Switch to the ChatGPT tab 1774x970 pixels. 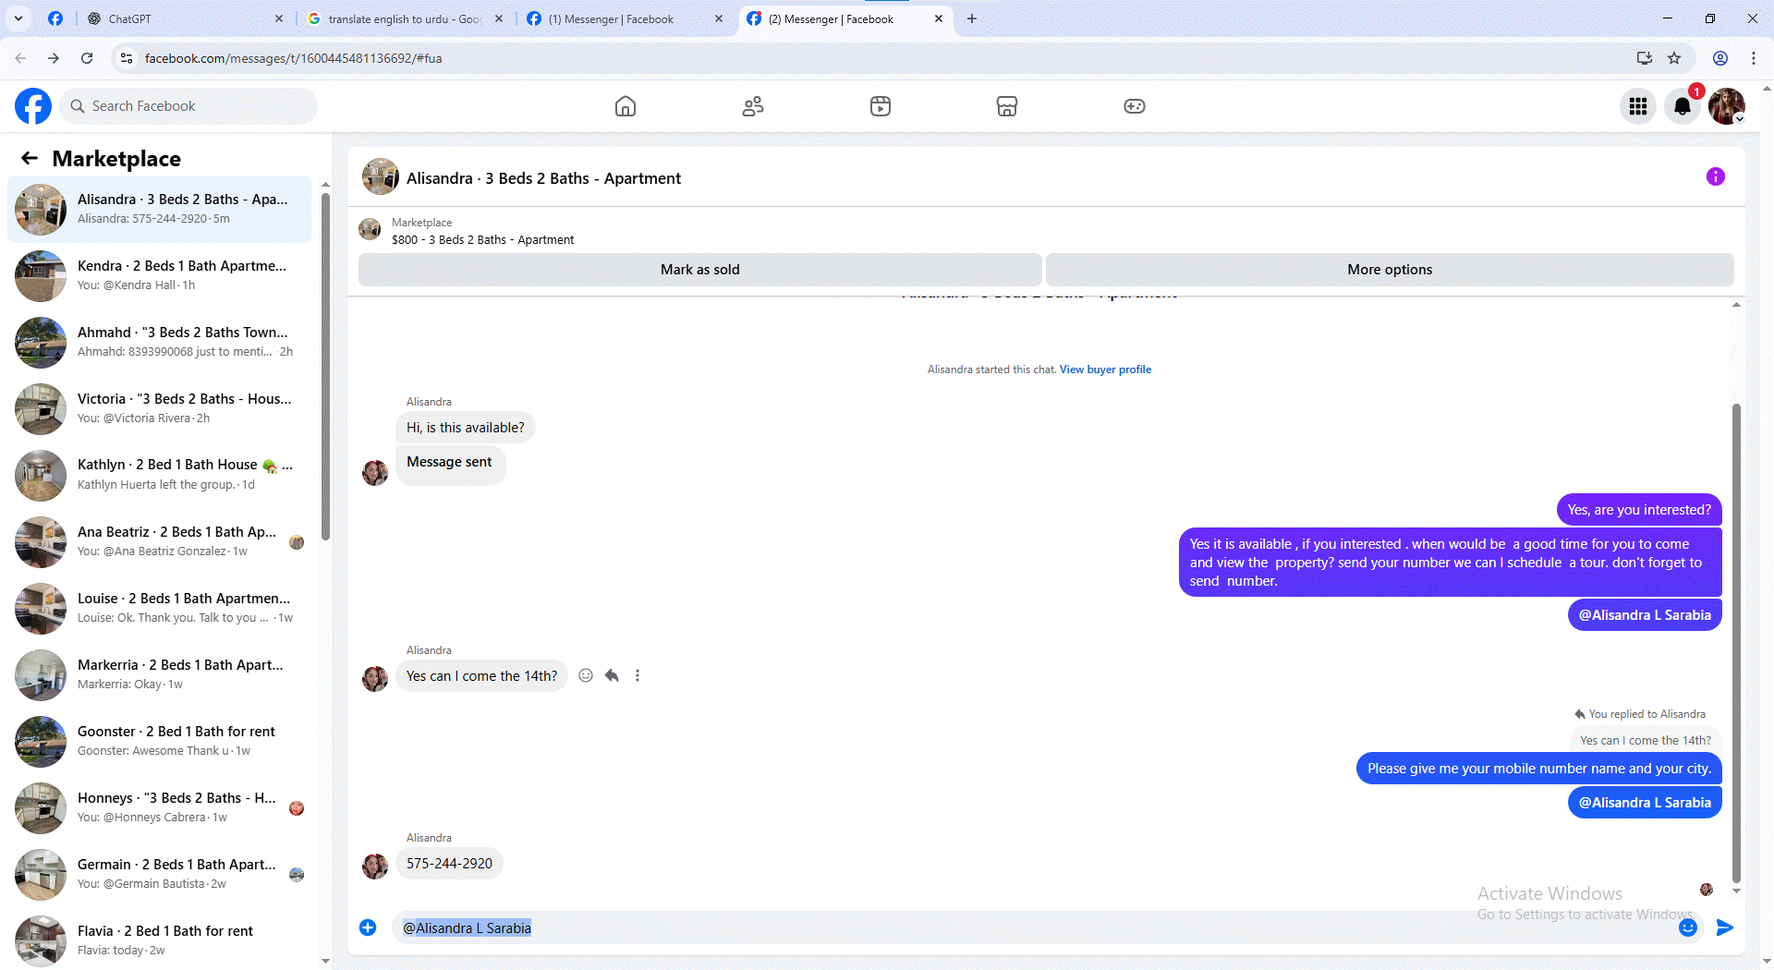coord(185,18)
